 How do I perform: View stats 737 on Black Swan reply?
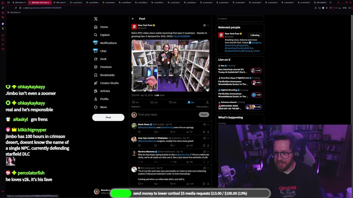tap(190, 132)
